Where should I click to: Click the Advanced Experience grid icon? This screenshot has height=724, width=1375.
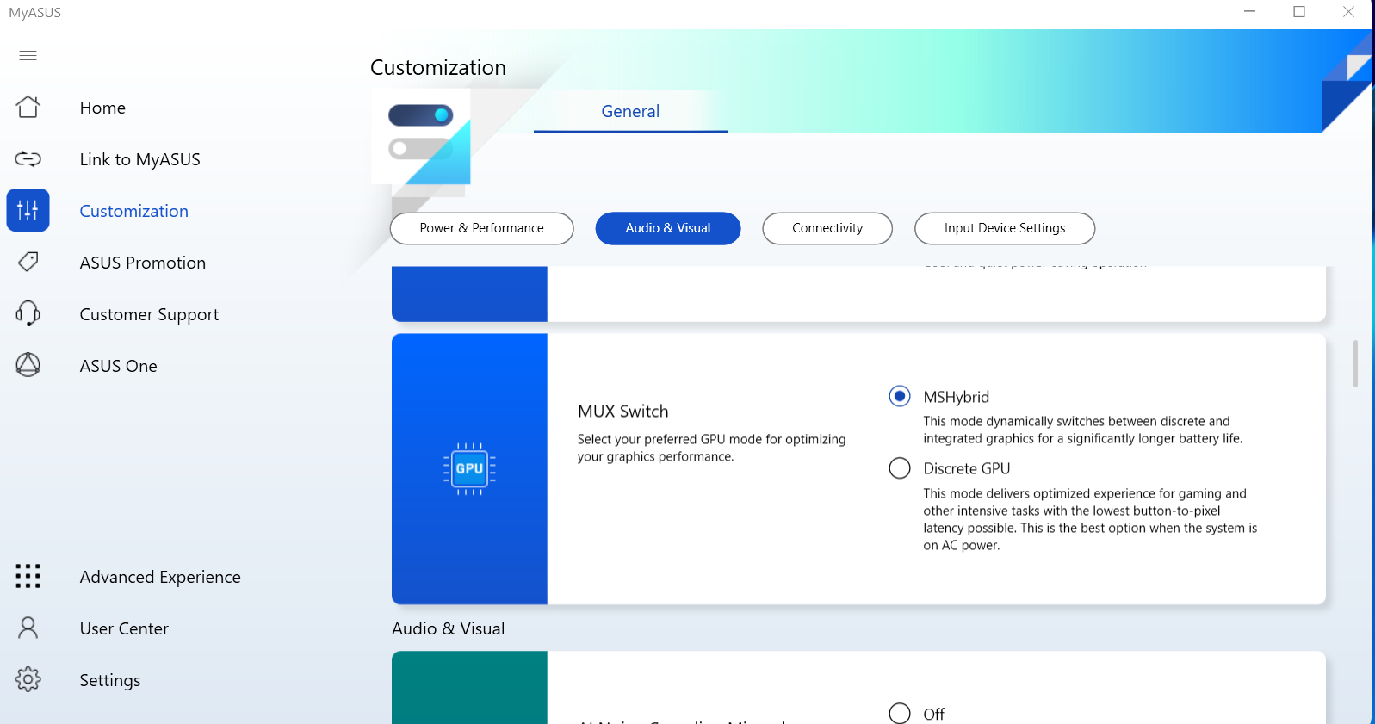click(x=28, y=576)
